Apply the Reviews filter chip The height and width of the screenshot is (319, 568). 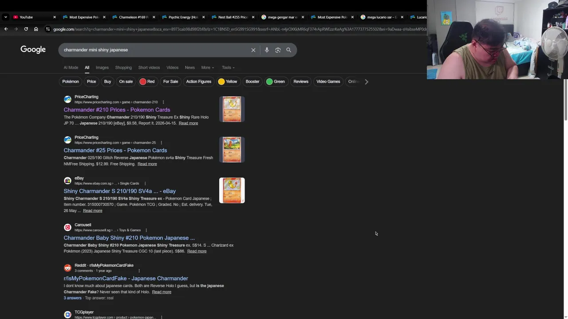(x=301, y=82)
